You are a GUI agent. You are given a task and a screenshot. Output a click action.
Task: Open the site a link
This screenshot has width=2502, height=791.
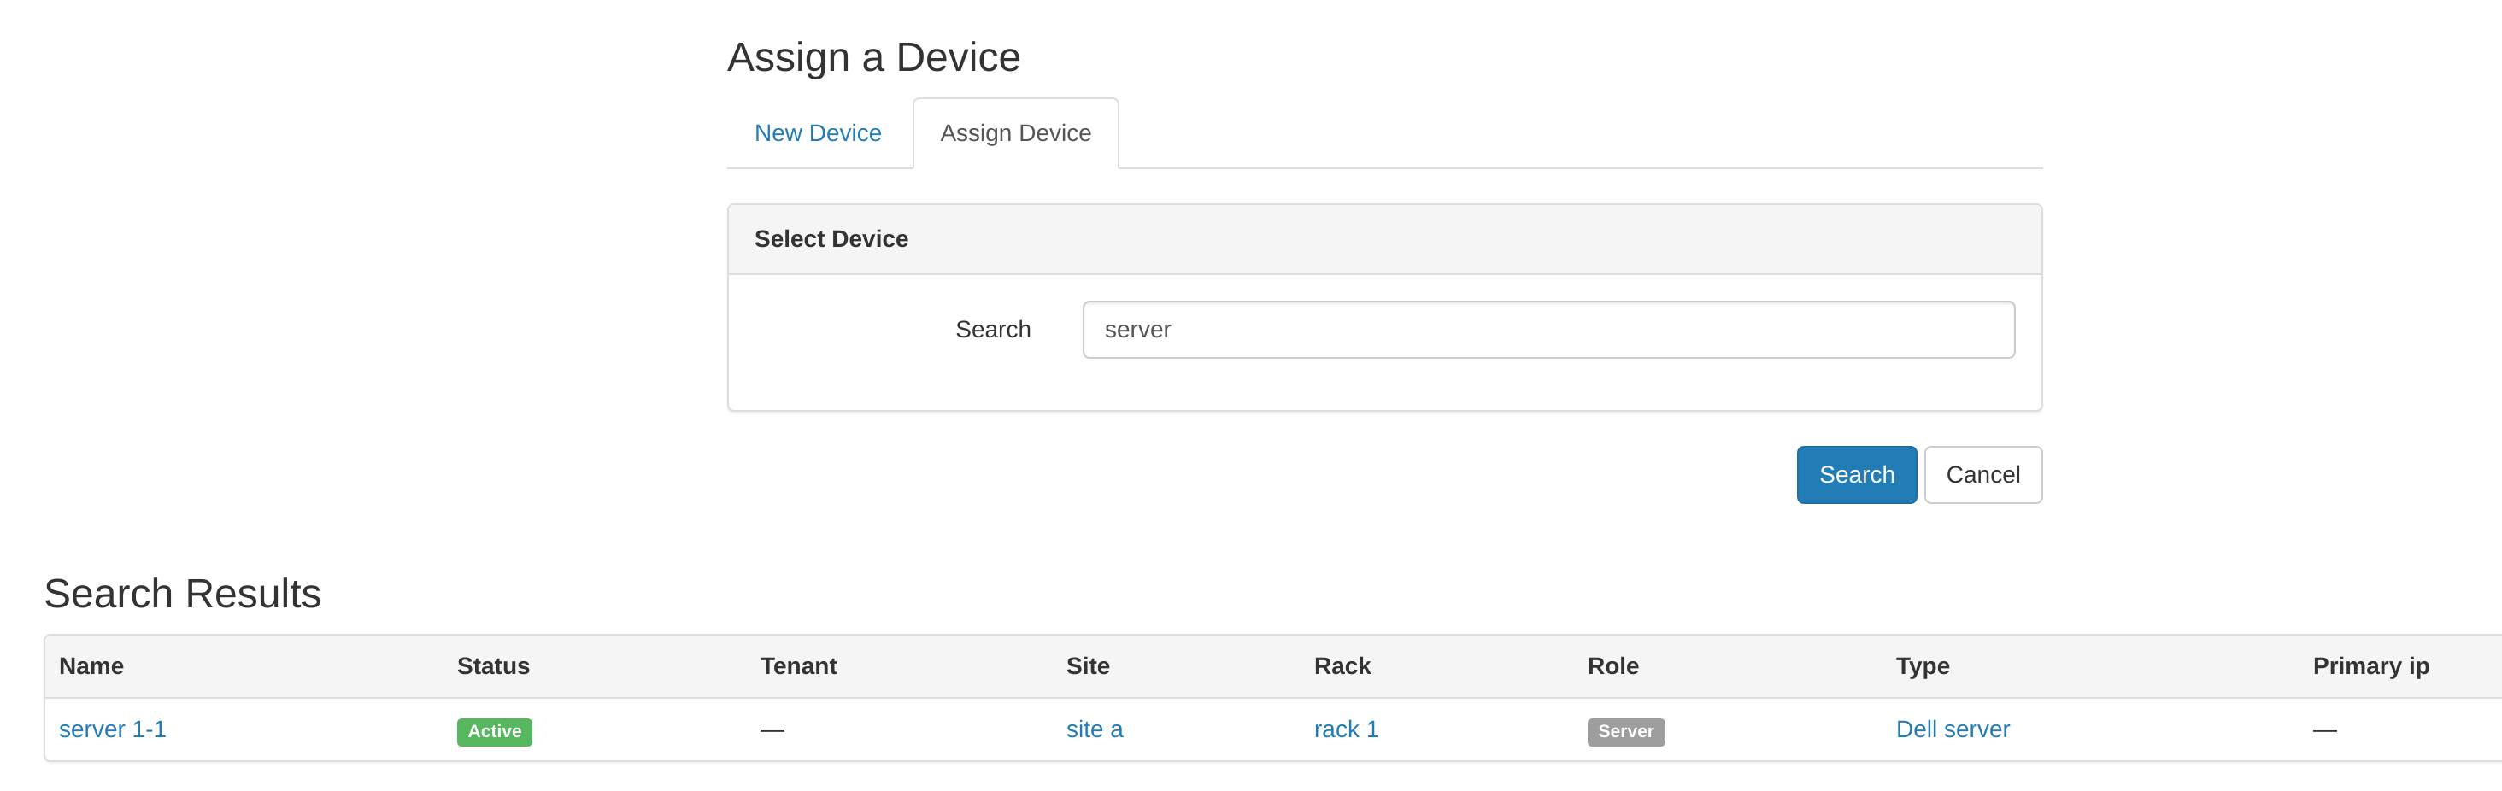[1094, 729]
